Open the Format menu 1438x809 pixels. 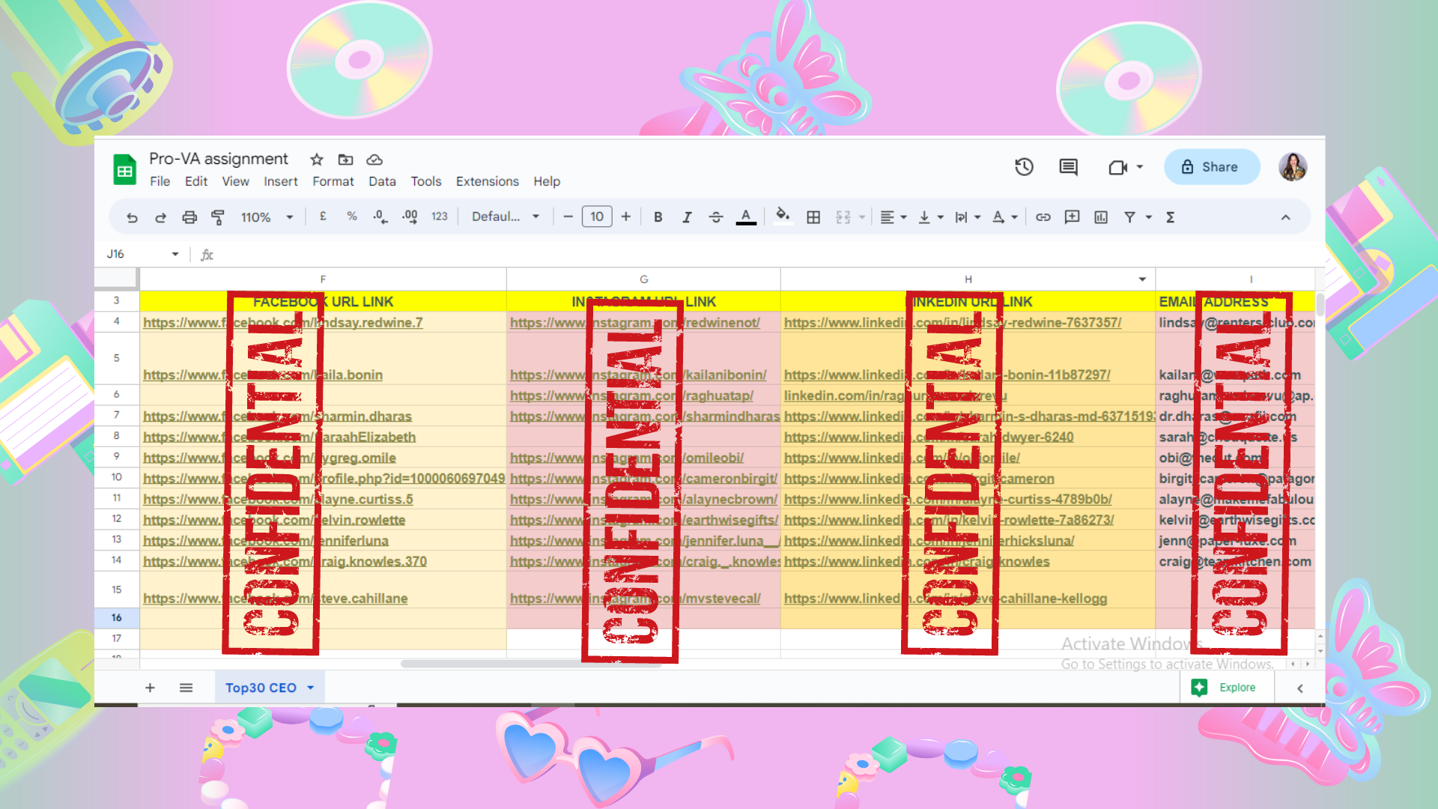click(333, 181)
